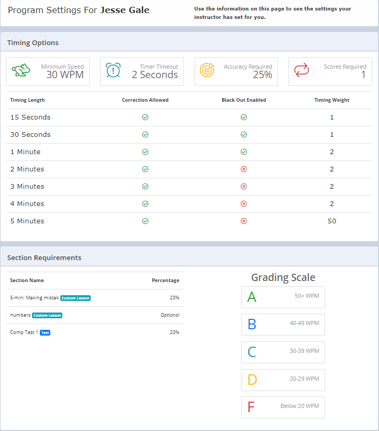Image resolution: width=379 pixels, height=431 pixels.
Task: Select the 2 Minutes timing row label
Action: pyautogui.click(x=27, y=169)
